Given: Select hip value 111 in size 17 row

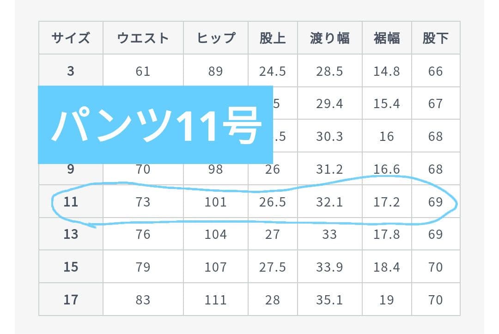Looking at the screenshot, I should click(x=216, y=300).
